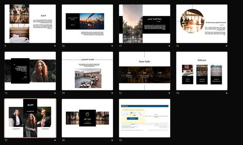Select slide 16 with three service images

pyautogui.click(x=202, y=71)
